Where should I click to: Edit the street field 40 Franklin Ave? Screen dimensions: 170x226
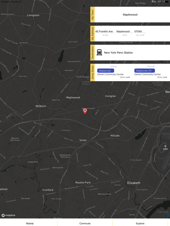coord(105,31)
